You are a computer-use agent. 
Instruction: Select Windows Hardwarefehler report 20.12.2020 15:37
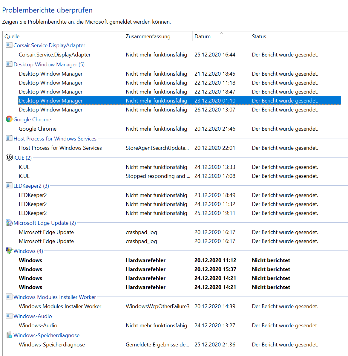tap(180, 269)
